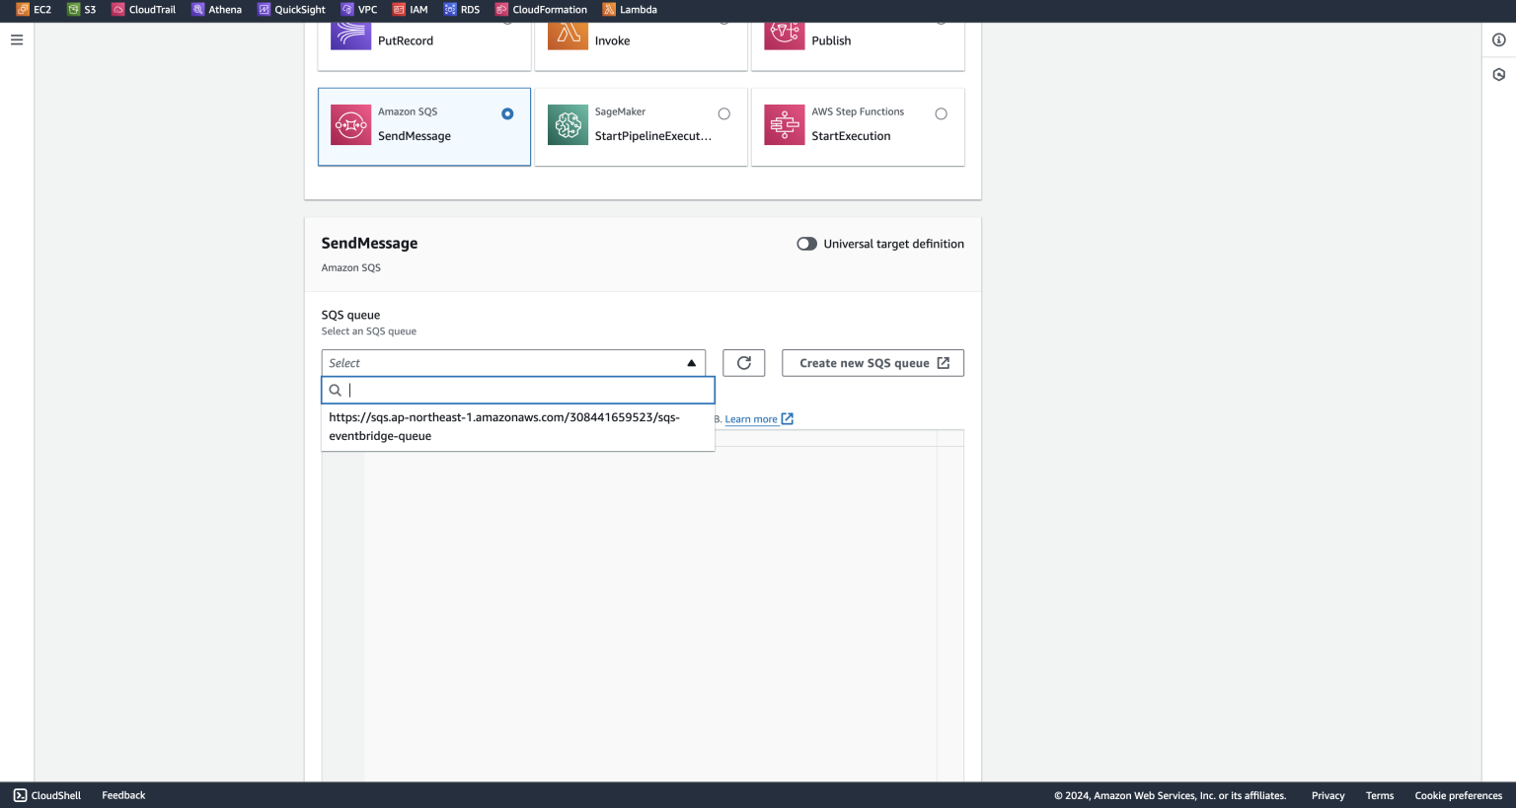Select the SageMaker StartPipelineExecution radio button

[723, 112]
